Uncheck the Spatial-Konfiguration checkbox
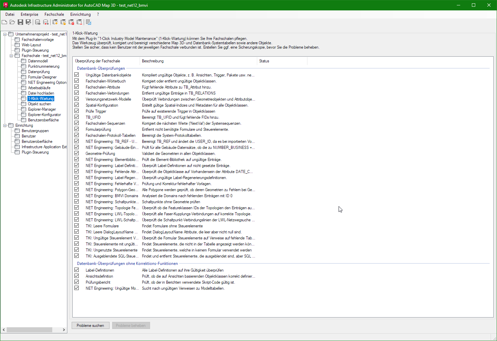The width and height of the screenshot is (497, 341). click(77, 105)
